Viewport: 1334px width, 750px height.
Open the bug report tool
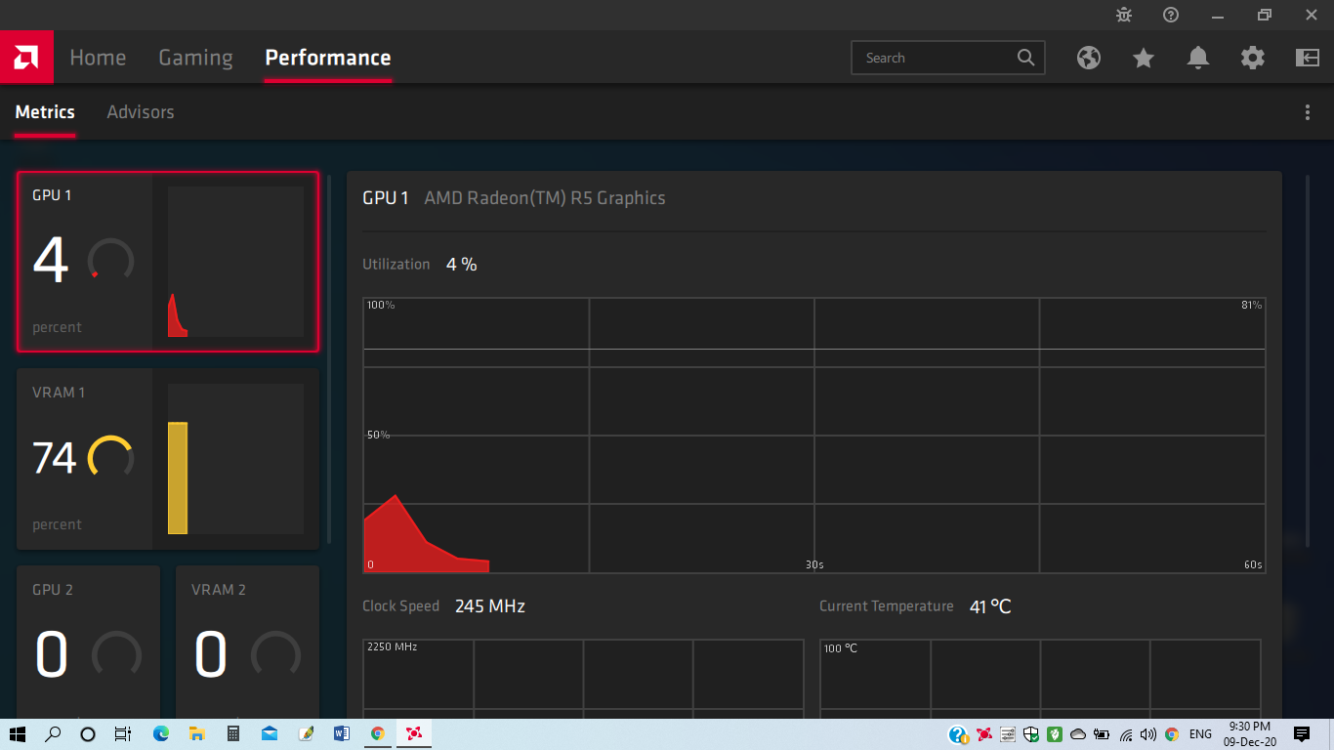(1124, 15)
